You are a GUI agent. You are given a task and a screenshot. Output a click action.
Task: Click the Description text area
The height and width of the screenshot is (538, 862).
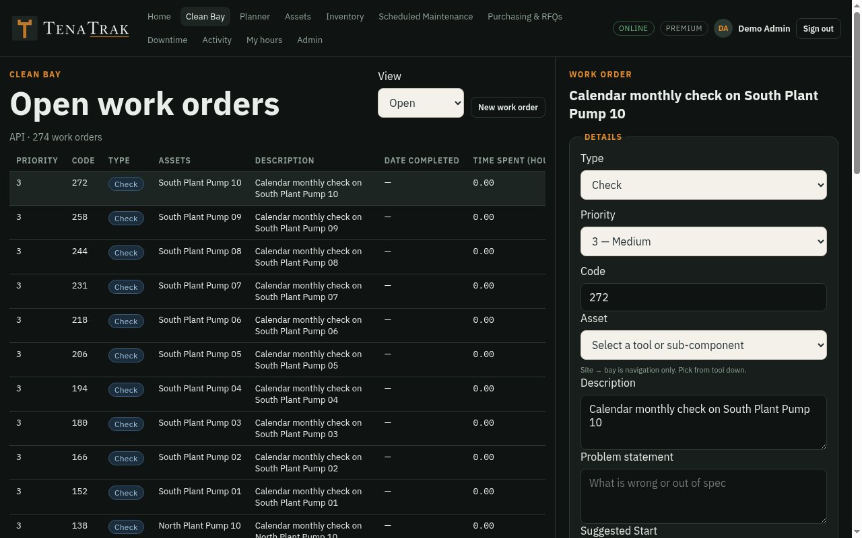point(703,422)
